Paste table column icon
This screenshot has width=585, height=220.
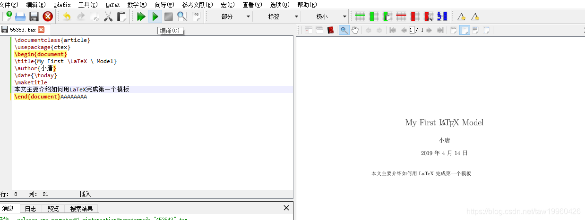[x=387, y=16]
